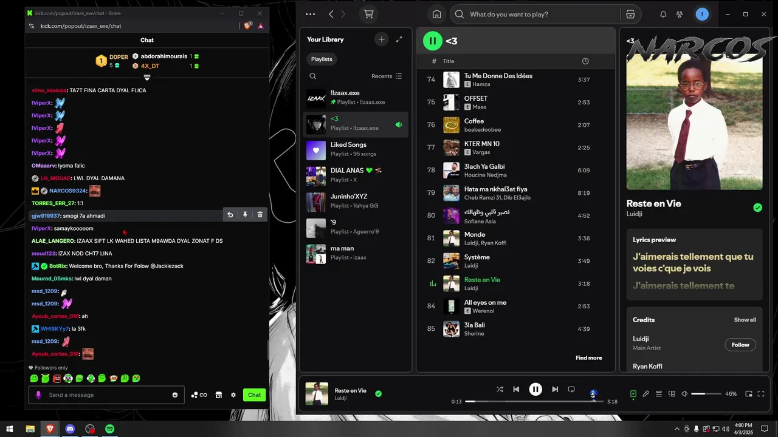Open Show all credits
778x437 pixels.
click(745, 320)
